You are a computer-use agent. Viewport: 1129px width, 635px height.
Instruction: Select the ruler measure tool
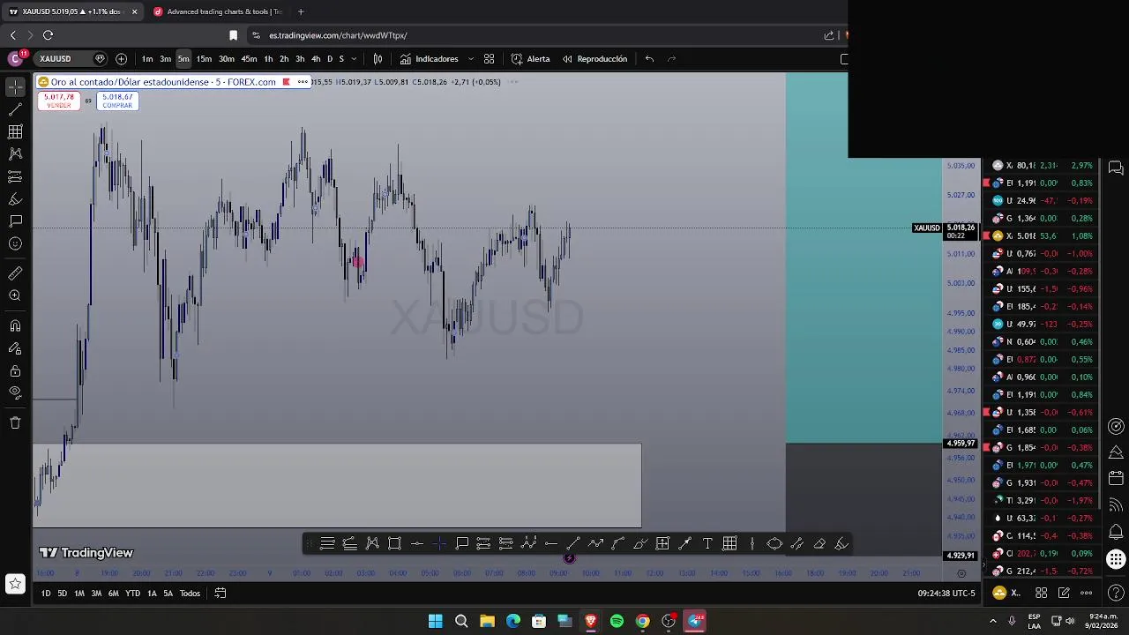point(15,273)
